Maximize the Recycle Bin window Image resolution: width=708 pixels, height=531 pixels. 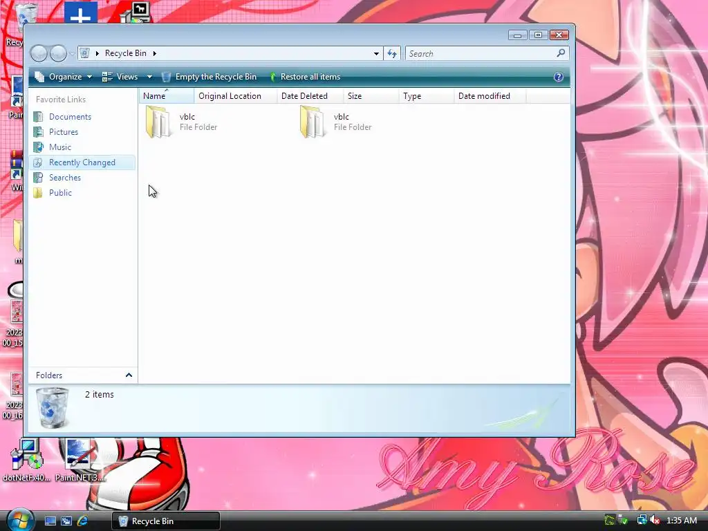(538, 35)
